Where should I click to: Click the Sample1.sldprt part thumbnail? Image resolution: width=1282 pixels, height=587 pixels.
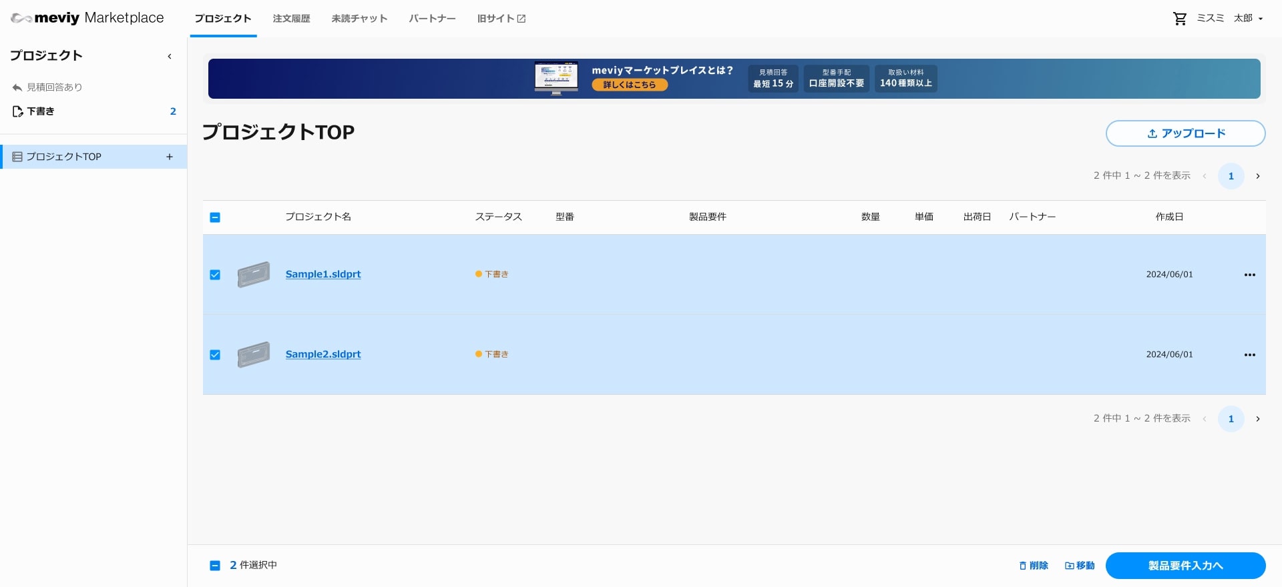click(x=254, y=274)
